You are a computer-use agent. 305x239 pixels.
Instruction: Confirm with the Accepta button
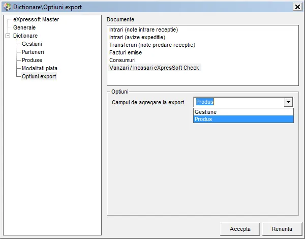coord(240,229)
